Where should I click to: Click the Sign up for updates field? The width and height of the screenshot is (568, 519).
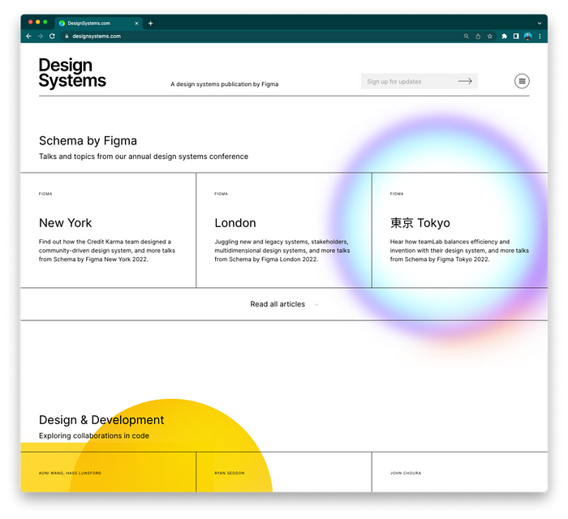click(420, 81)
